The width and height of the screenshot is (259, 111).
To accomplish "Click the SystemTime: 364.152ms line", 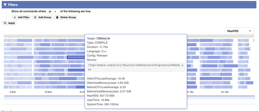I will point(103,104).
